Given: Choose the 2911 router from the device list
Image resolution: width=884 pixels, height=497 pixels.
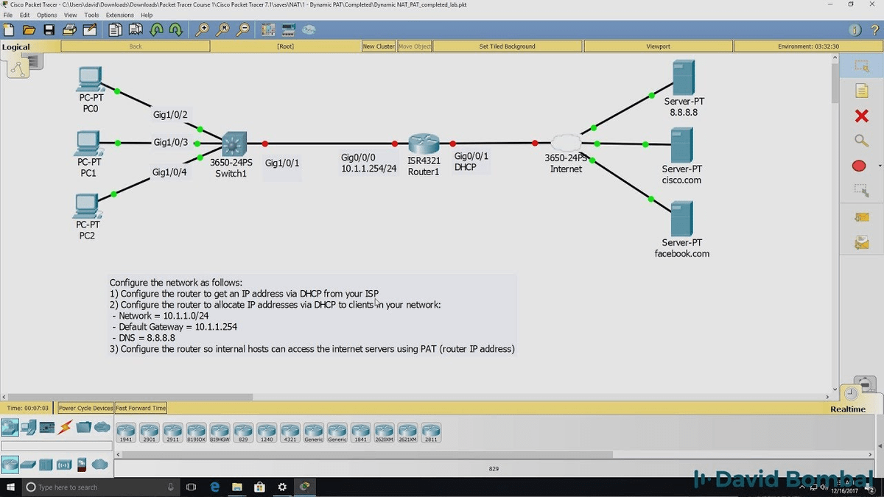Looking at the screenshot, I should (173, 432).
